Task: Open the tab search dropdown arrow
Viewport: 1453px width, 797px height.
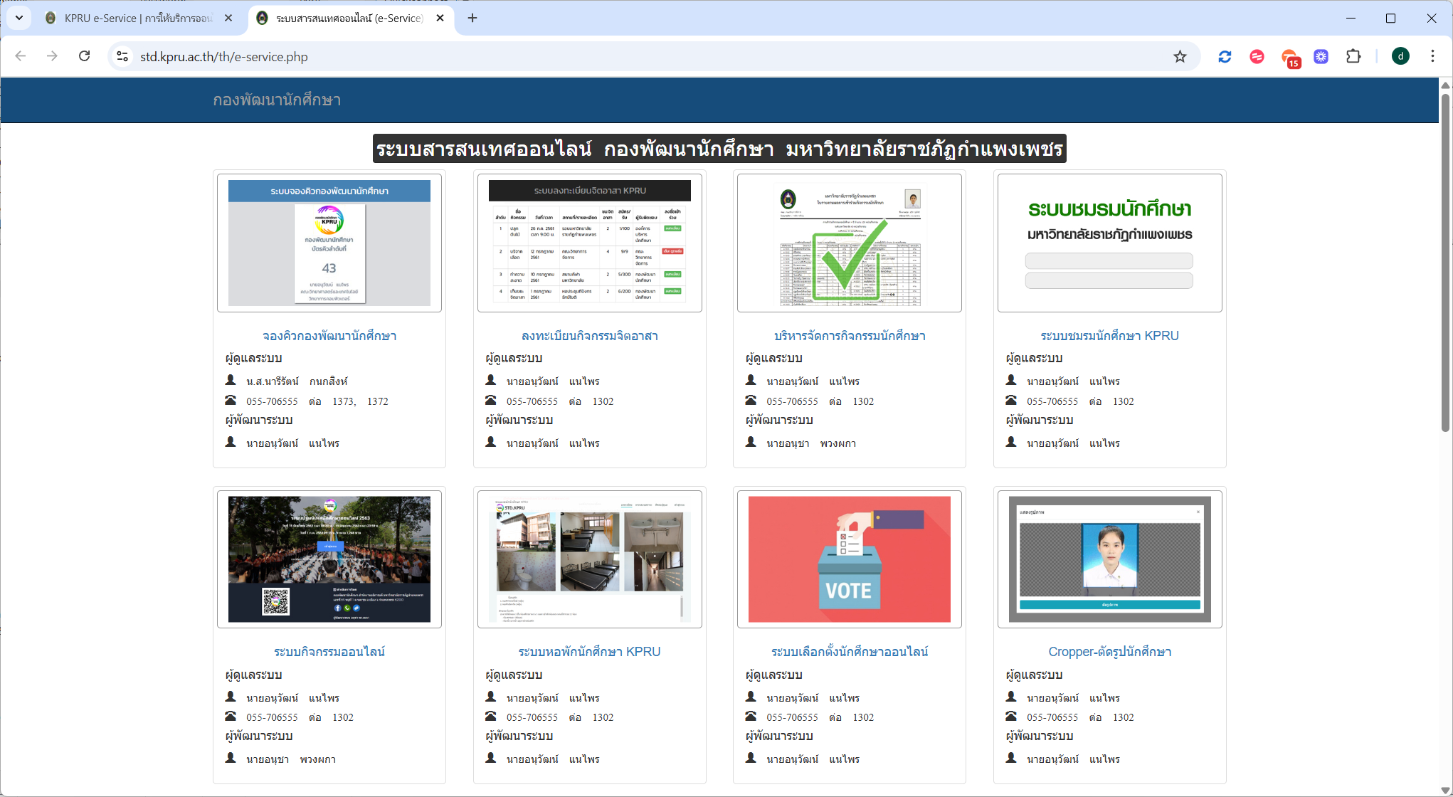Action: point(19,19)
